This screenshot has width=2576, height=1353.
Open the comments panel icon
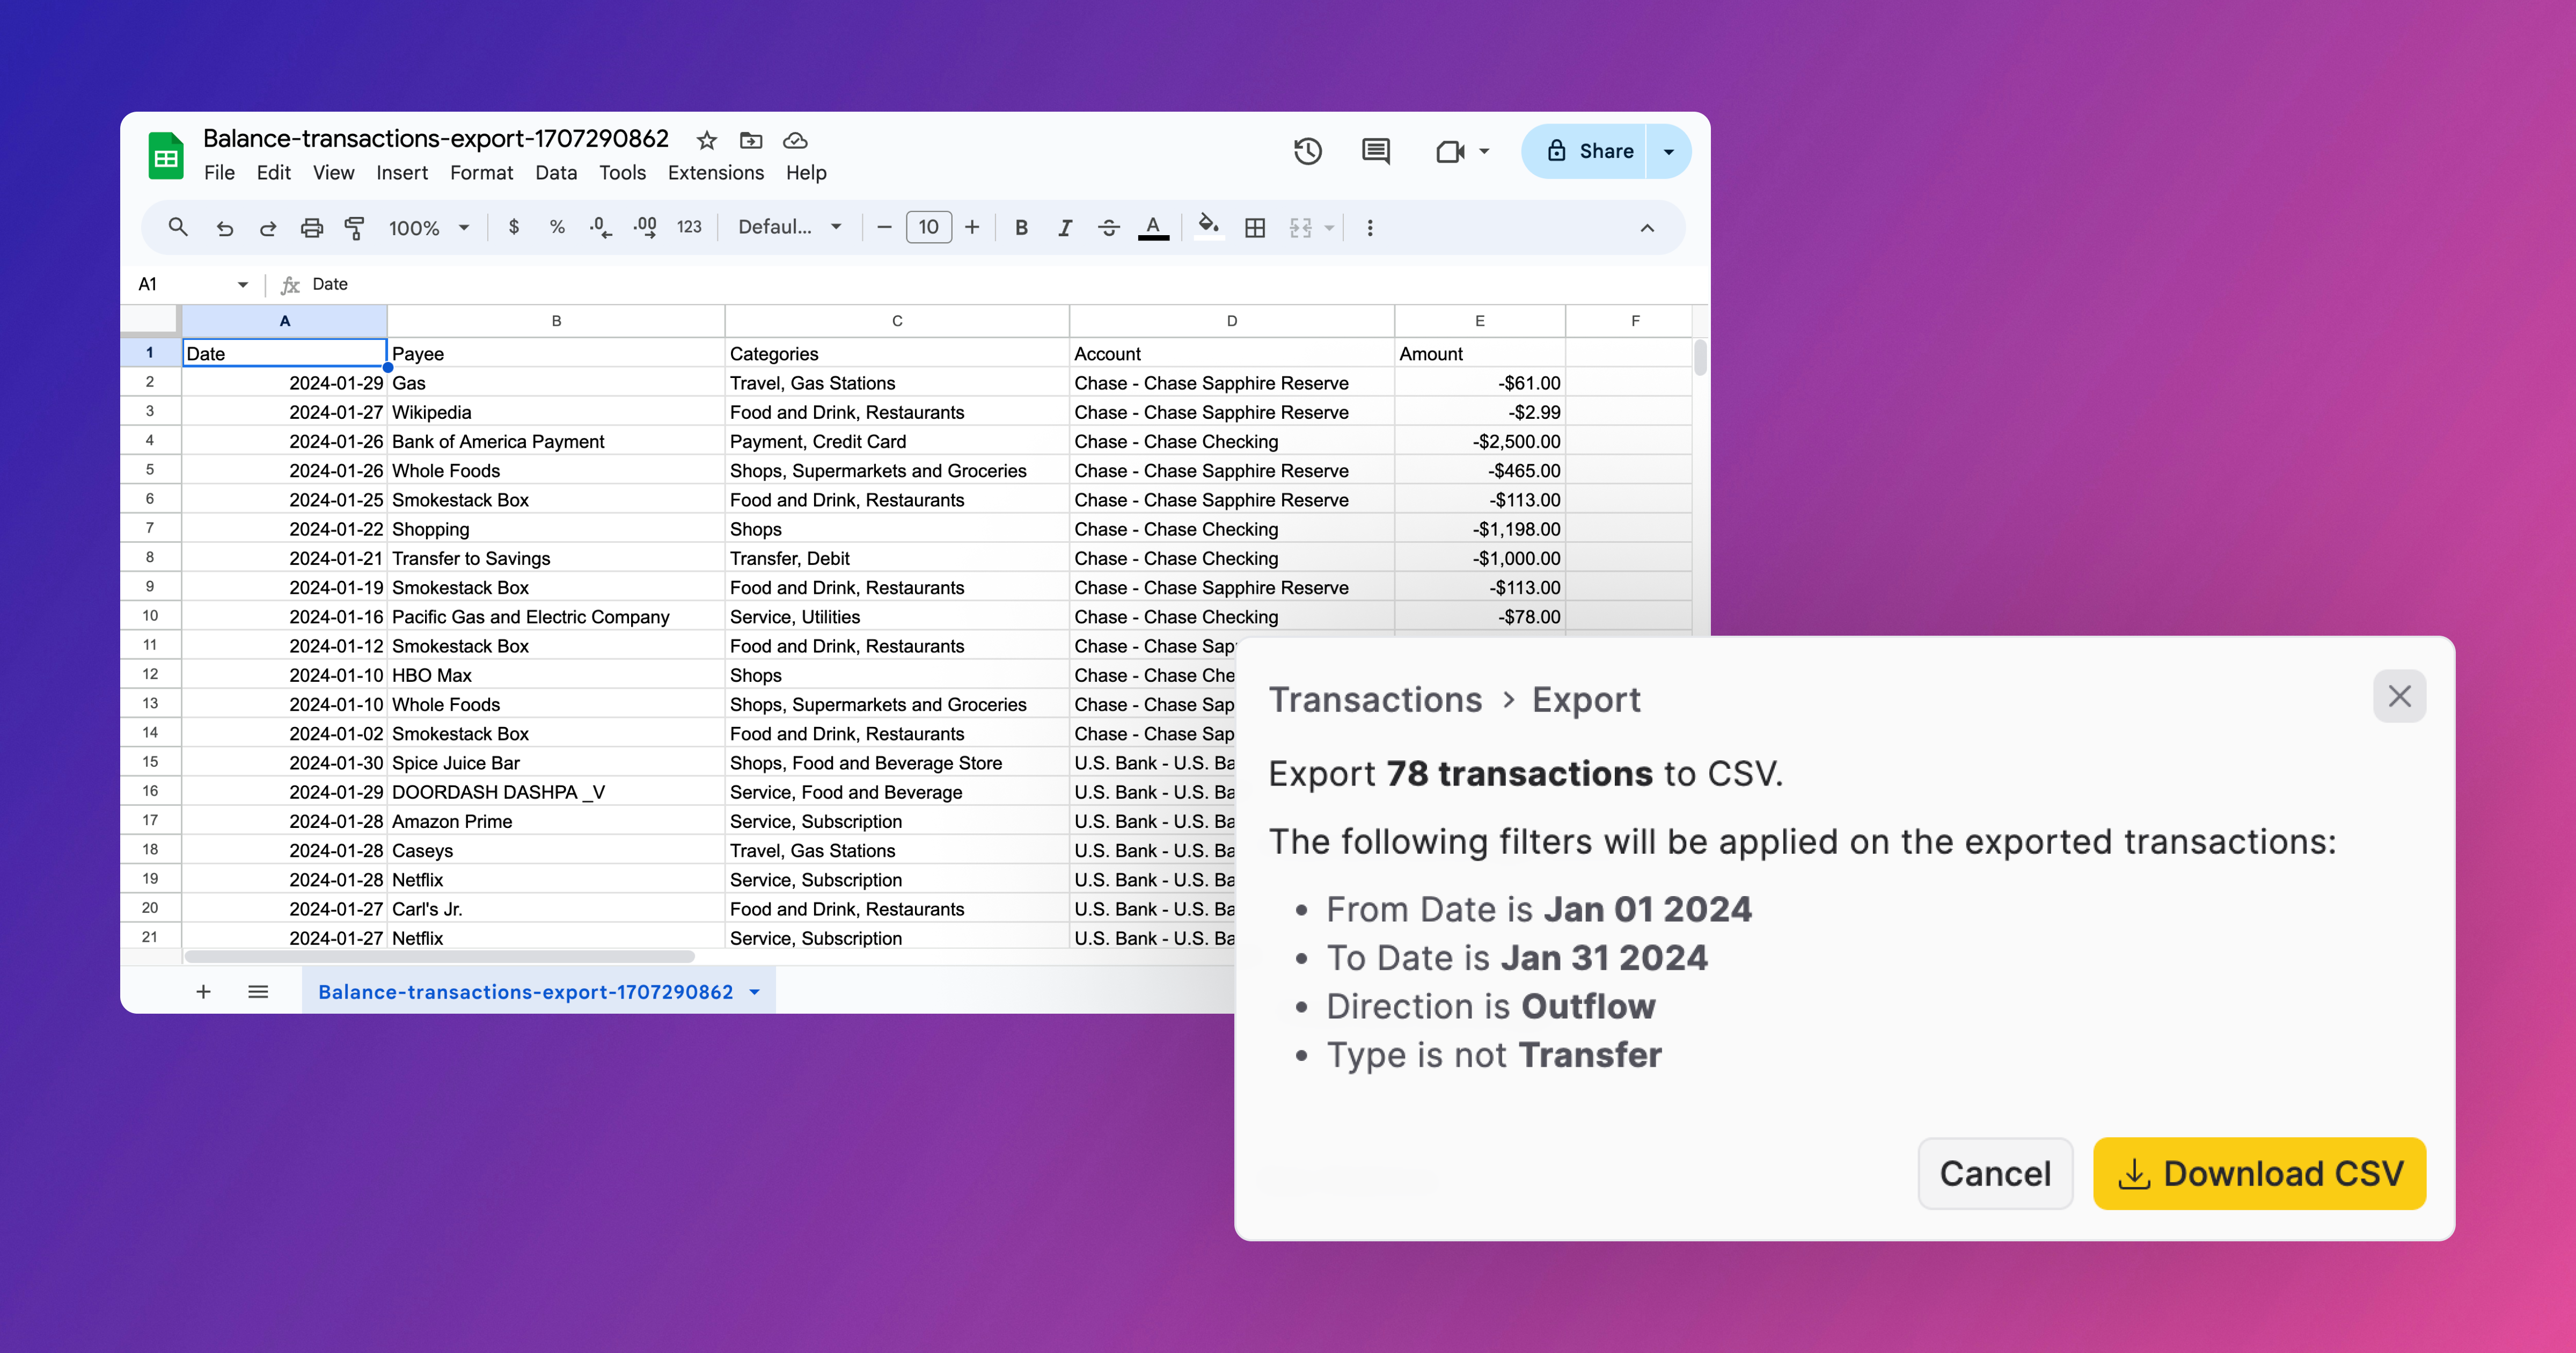1375,151
